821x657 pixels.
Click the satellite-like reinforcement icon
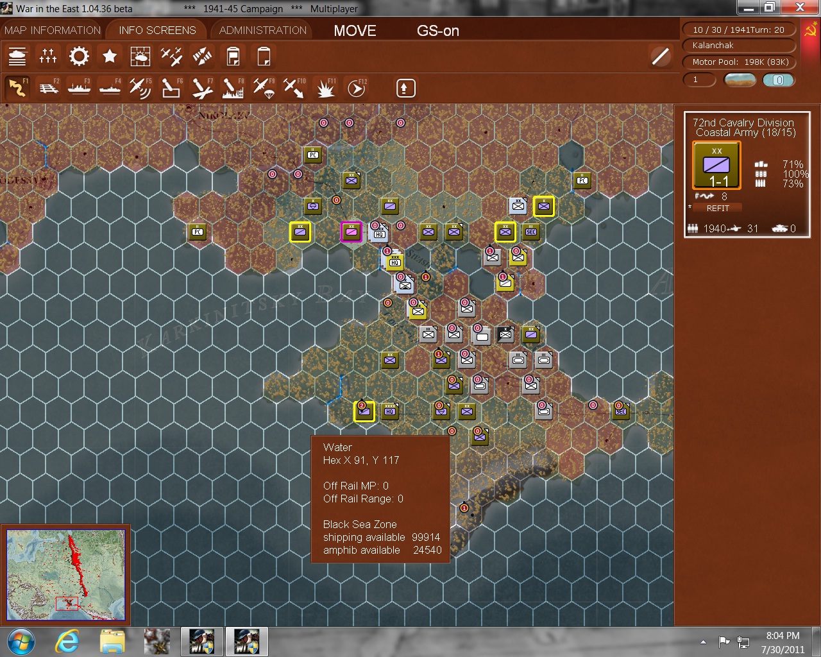click(x=202, y=56)
